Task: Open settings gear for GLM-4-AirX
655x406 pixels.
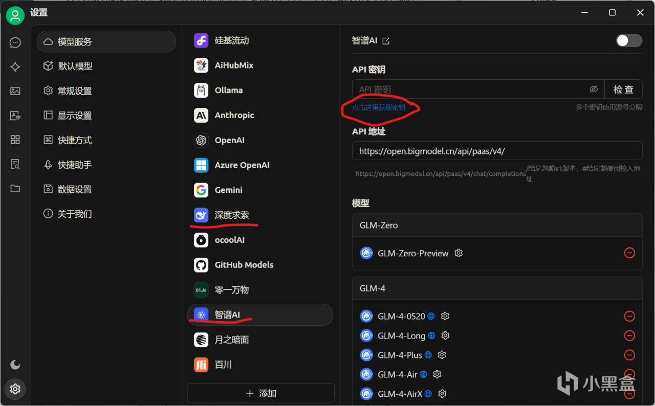Action: point(443,394)
